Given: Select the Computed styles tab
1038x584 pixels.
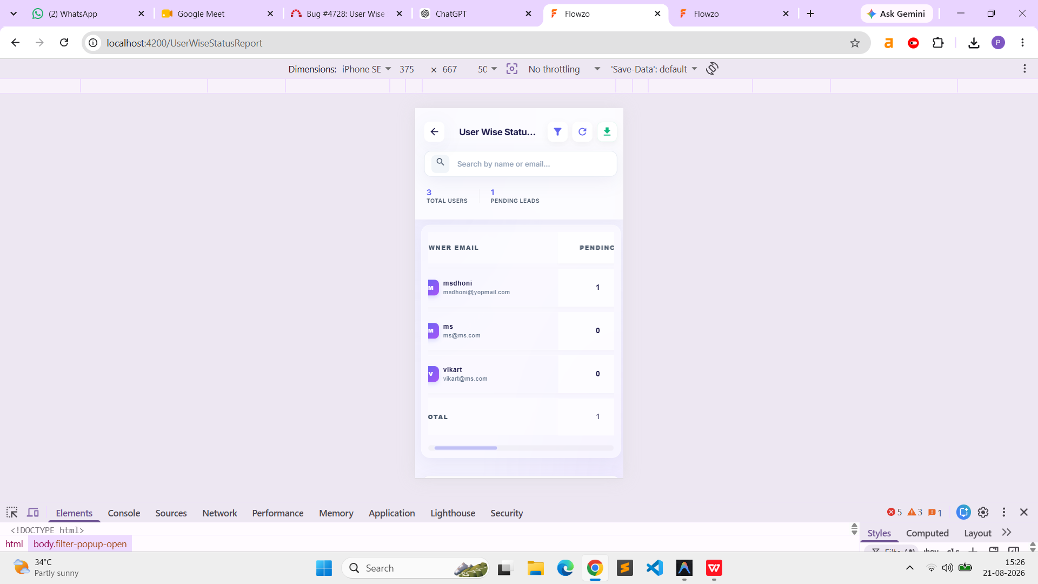Looking at the screenshot, I should click(x=927, y=533).
